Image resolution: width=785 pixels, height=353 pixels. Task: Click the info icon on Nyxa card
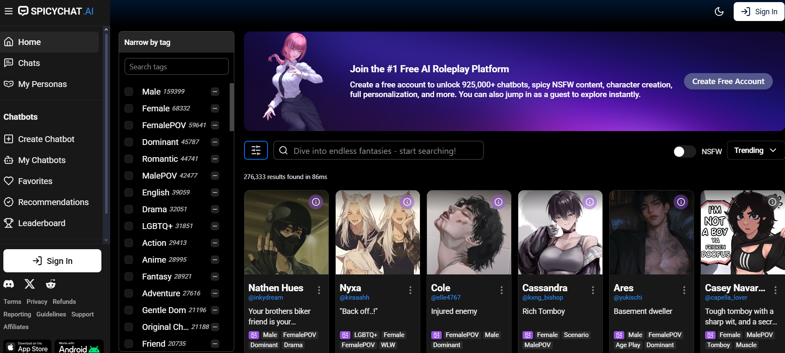point(407,202)
